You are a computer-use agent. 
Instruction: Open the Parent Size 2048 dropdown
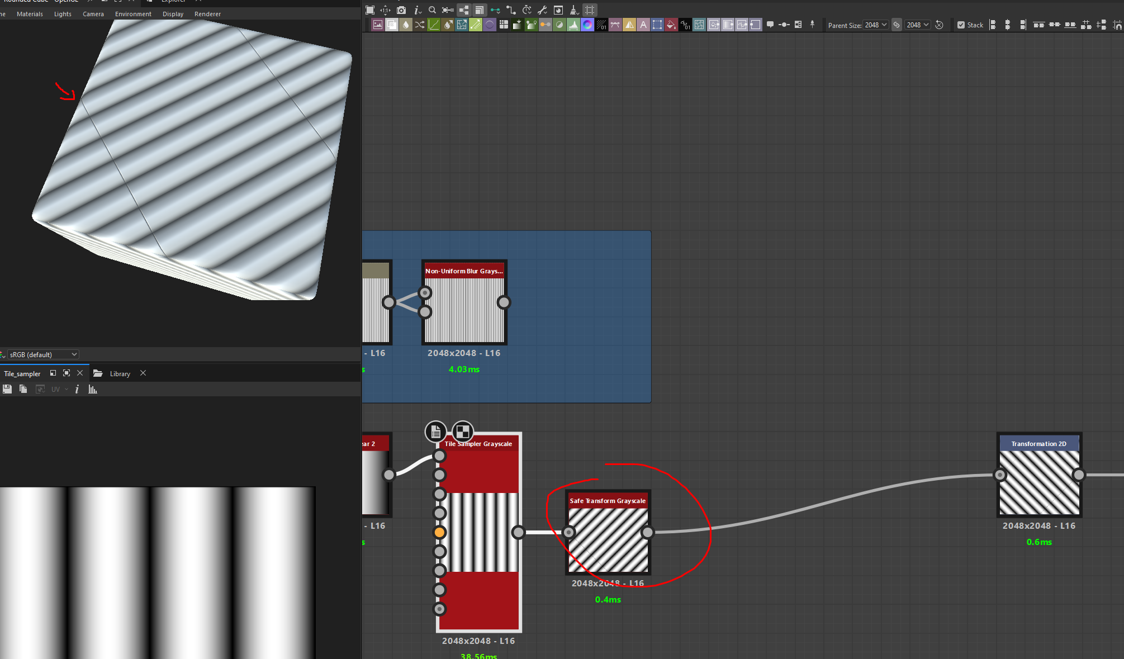[876, 25]
